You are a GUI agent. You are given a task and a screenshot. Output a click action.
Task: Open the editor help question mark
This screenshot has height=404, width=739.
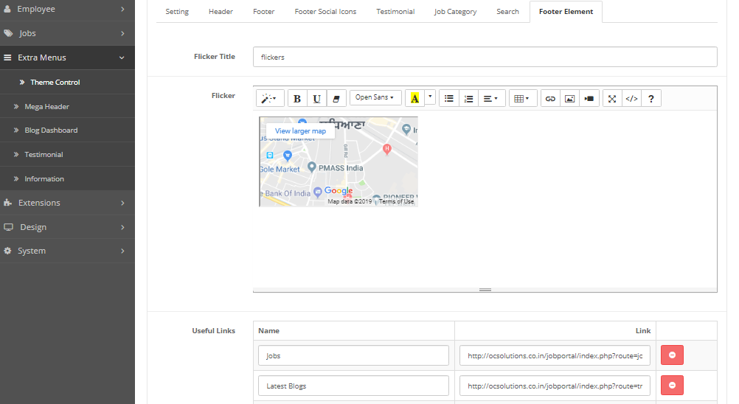650,98
